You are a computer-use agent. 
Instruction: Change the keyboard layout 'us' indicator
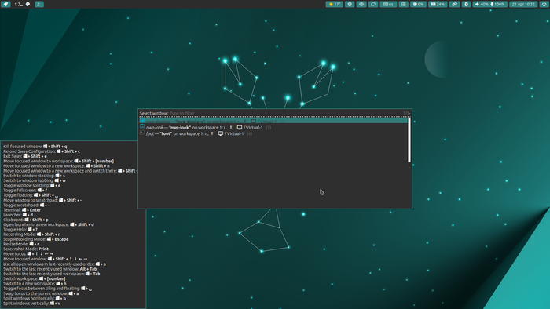coord(388,4)
